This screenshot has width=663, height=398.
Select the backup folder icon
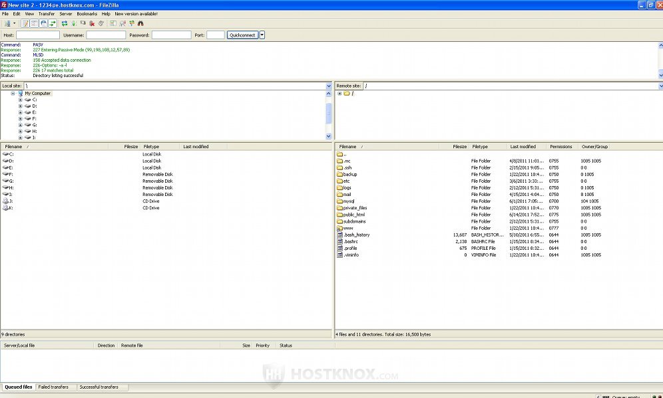(x=339, y=174)
